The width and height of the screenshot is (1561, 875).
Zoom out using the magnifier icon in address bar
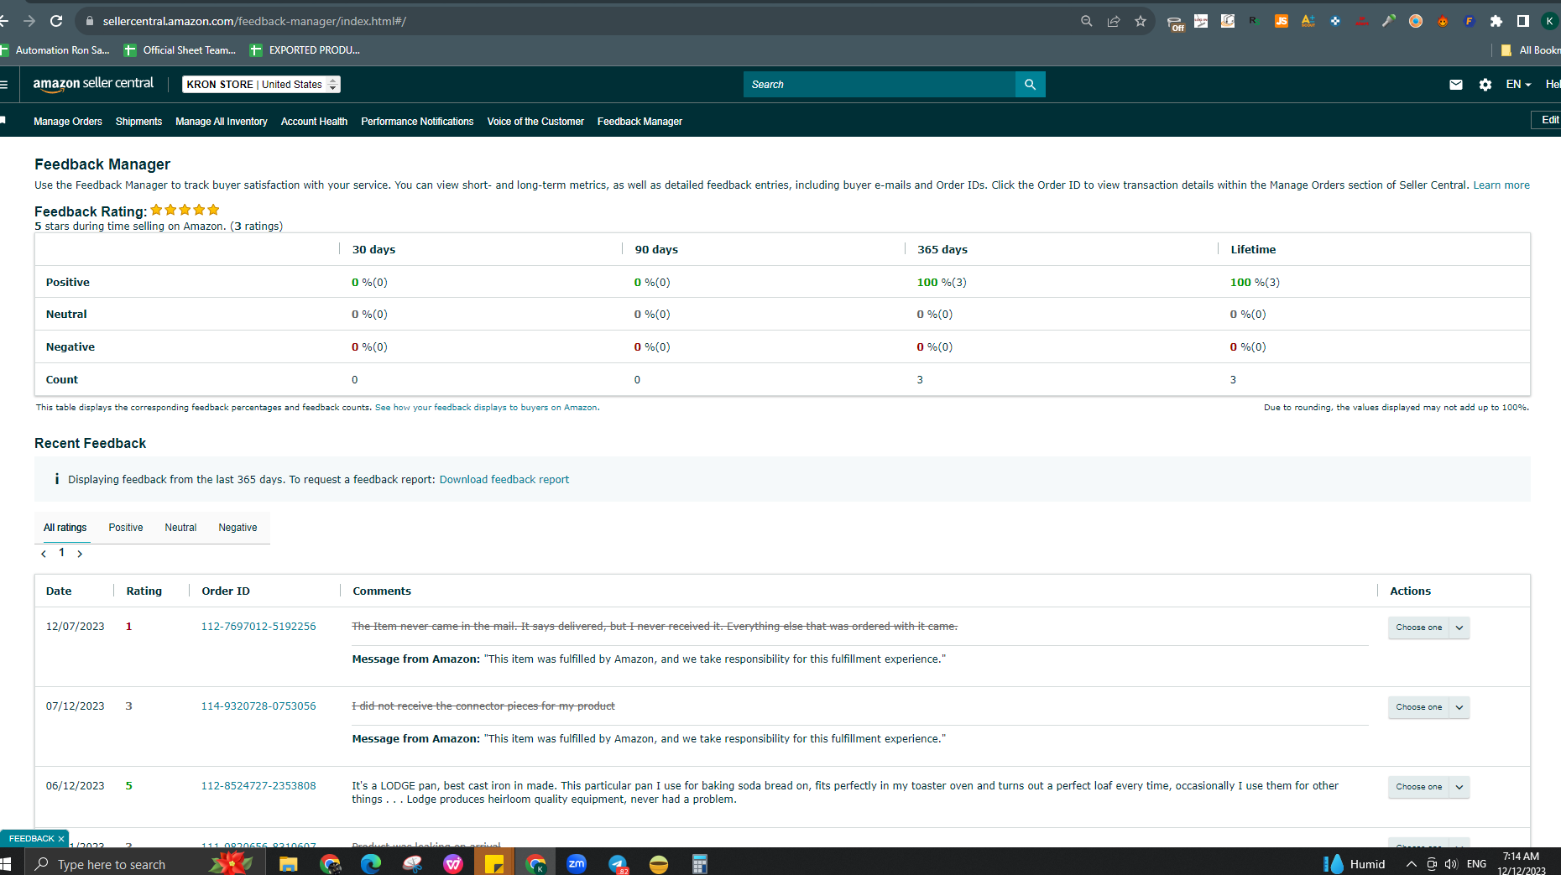(x=1086, y=21)
